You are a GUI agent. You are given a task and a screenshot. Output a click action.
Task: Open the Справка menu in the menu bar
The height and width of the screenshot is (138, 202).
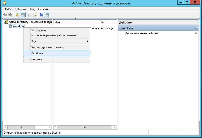coord(43,9)
